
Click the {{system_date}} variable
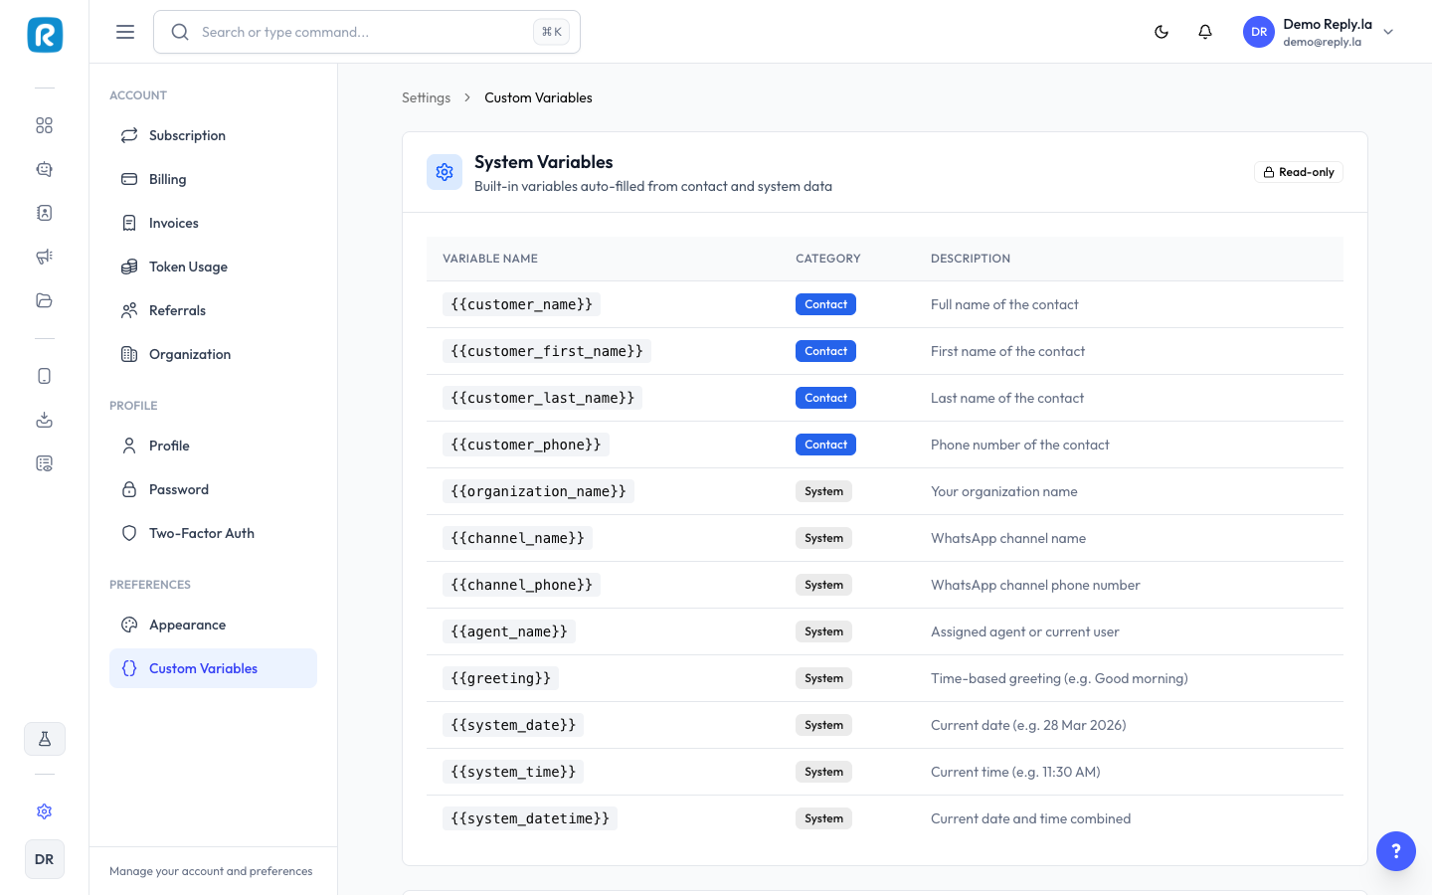pyautogui.click(x=513, y=725)
